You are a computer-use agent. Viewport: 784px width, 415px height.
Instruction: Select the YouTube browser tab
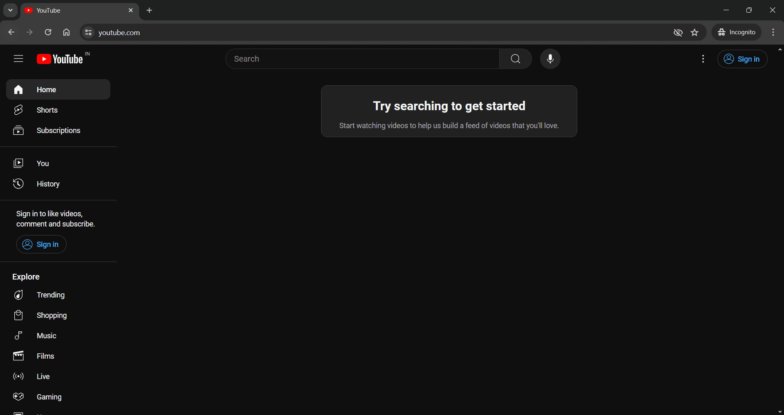point(80,10)
